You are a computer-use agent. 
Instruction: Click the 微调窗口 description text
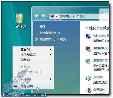point(101,41)
